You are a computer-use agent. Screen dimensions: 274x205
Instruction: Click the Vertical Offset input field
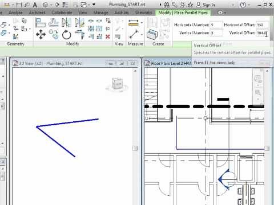coord(263,33)
